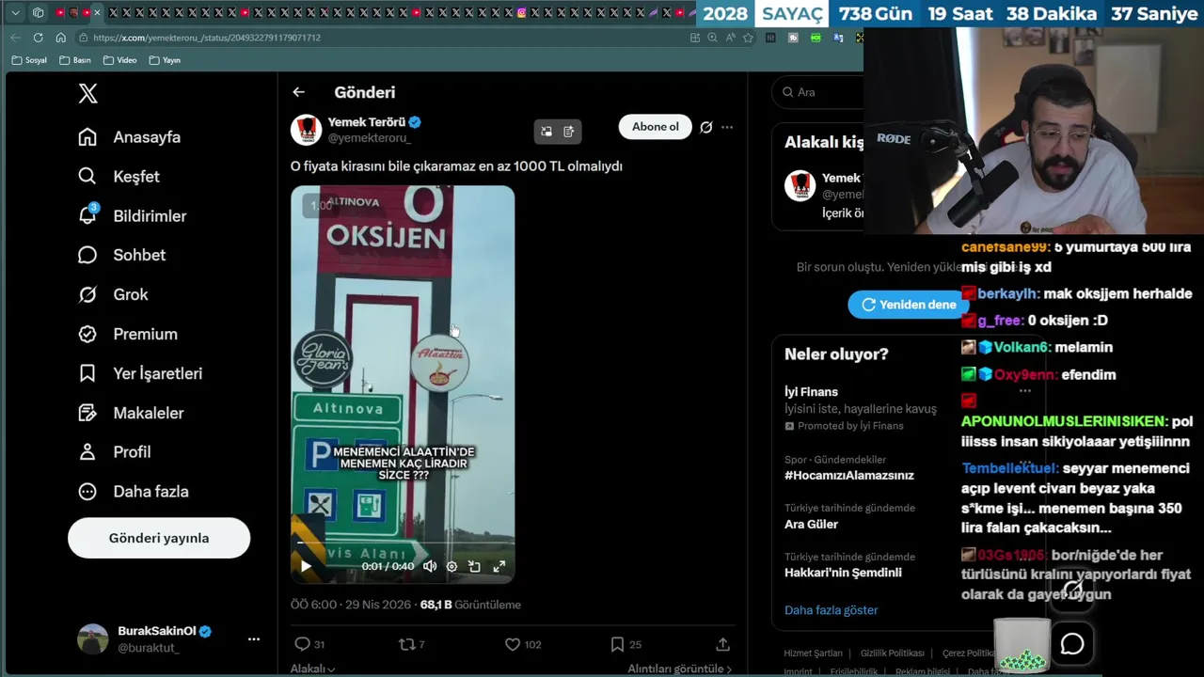
Task: Like the post, 102 likes
Action: [523, 644]
